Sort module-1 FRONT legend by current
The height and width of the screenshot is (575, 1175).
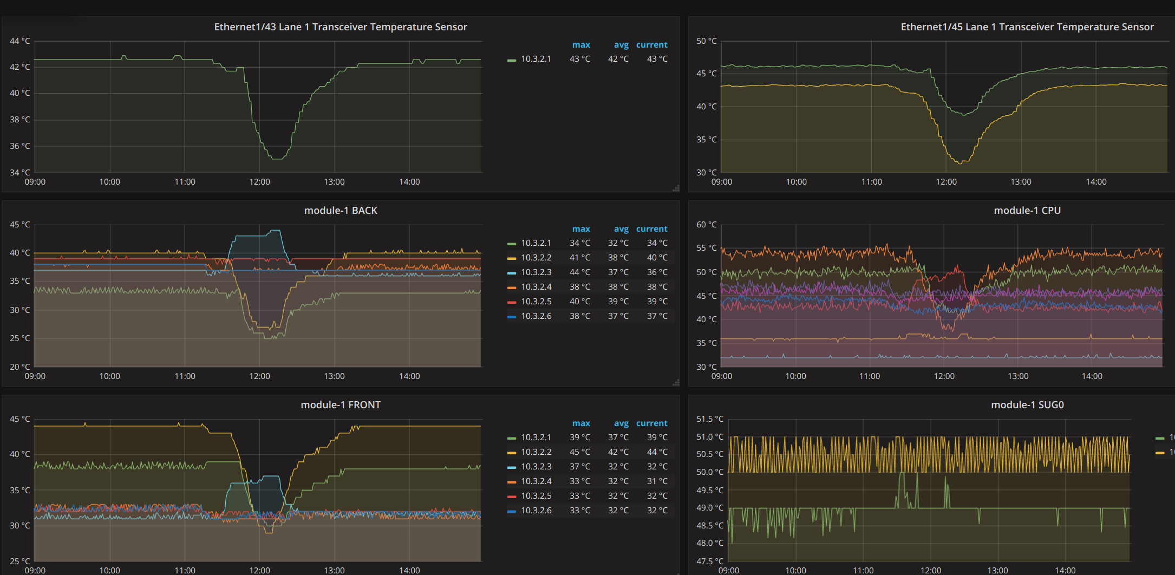(652, 423)
